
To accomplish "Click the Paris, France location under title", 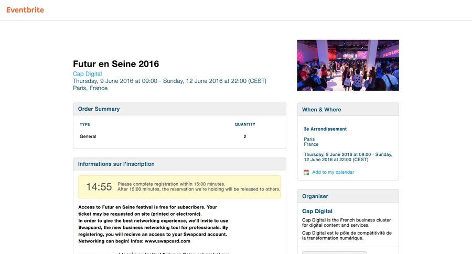I will tap(90, 88).
